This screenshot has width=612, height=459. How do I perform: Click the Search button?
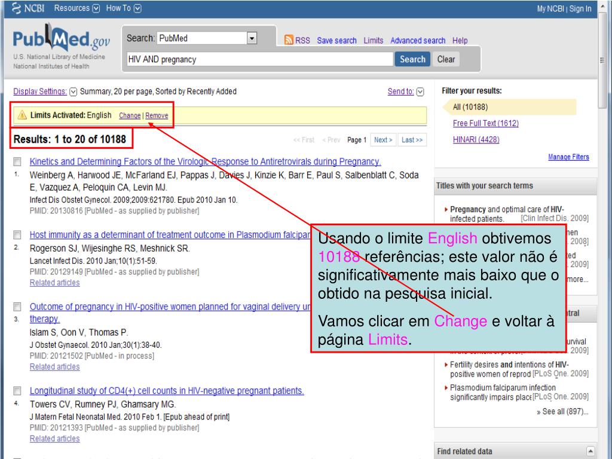pyautogui.click(x=412, y=59)
